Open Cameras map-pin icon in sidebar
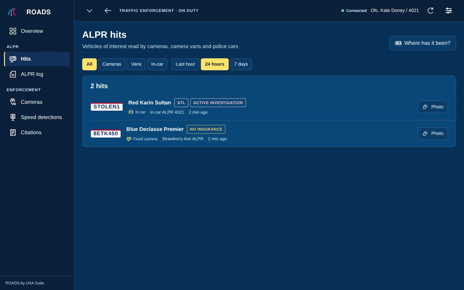The image size is (464, 290). 13,102
